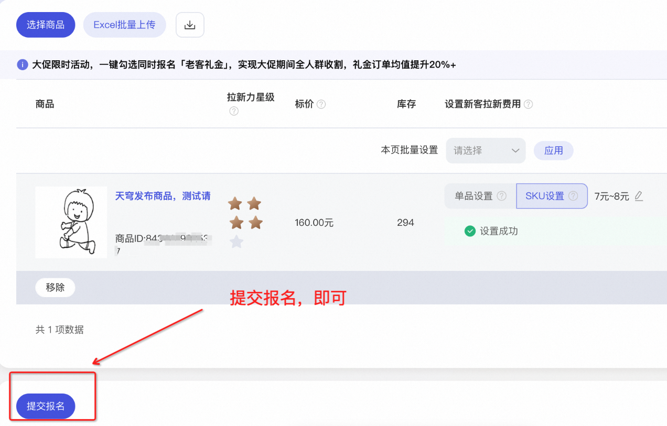
Task: Click the download icon button
Action: (190, 25)
